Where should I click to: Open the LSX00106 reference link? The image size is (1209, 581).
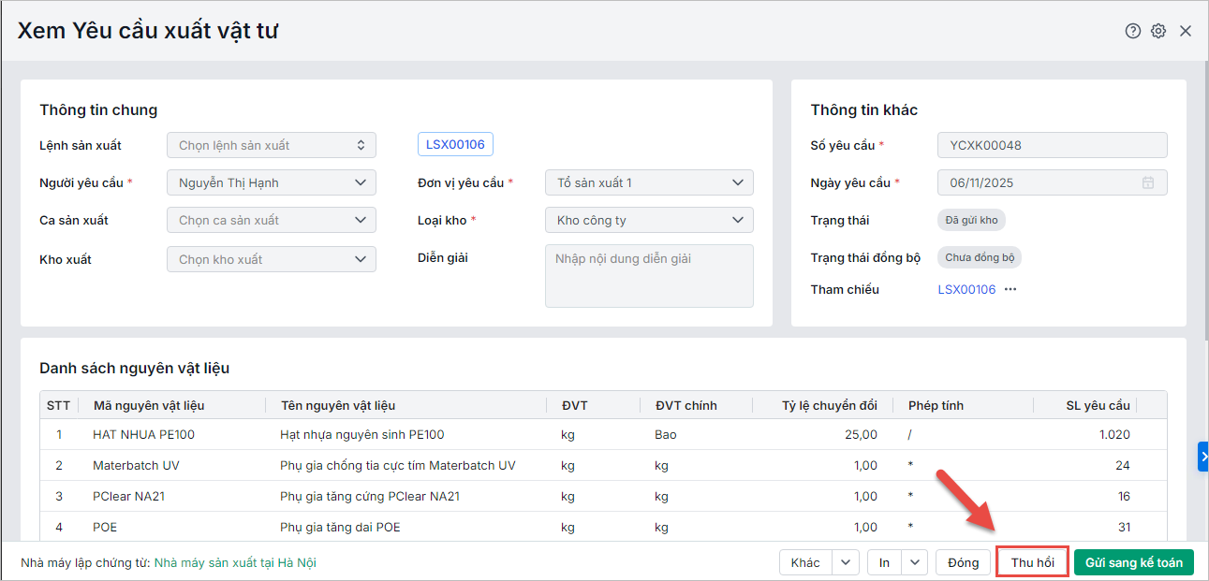(966, 290)
